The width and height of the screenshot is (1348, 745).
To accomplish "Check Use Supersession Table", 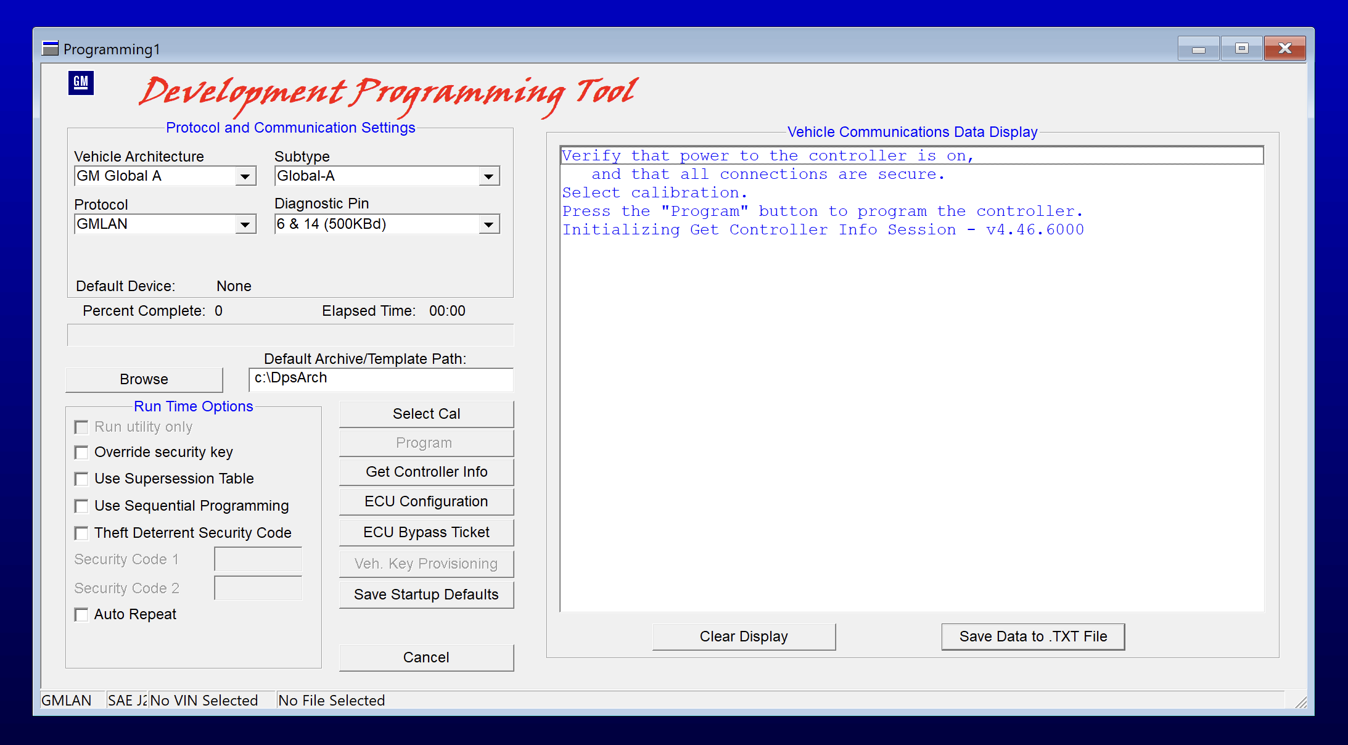I will 81,479.
